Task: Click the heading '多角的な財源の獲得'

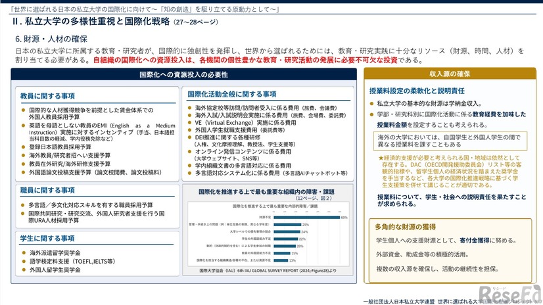Action: 405,227
